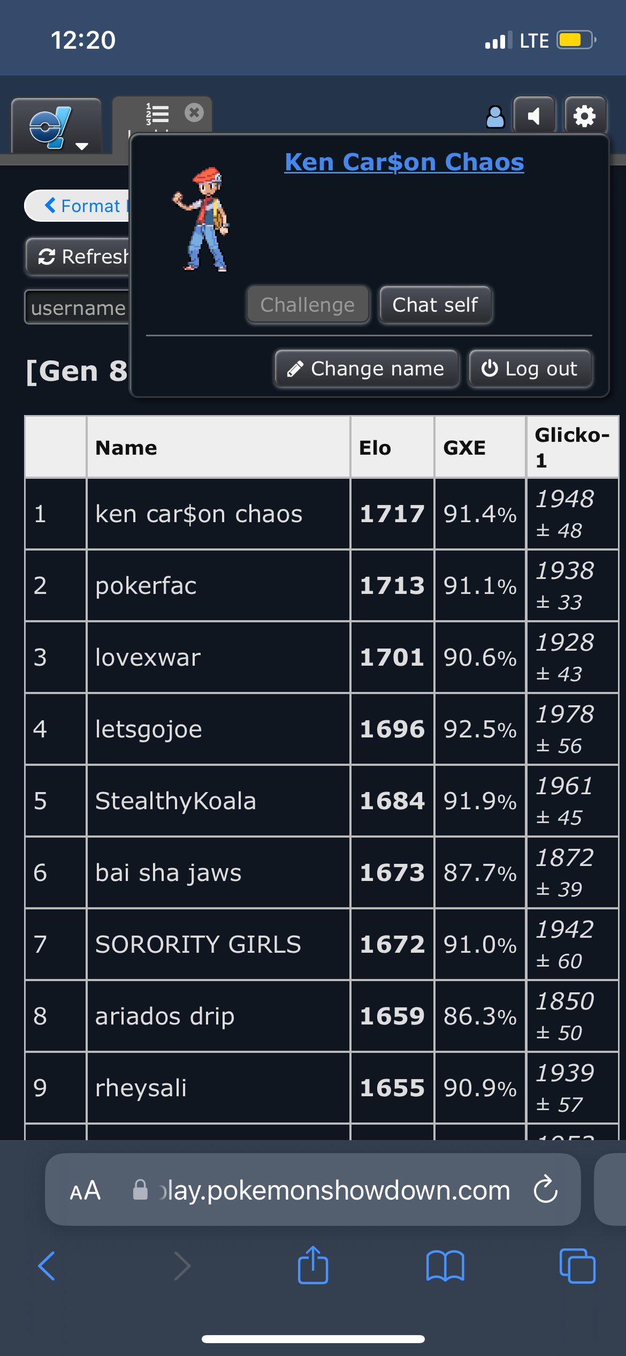The width and height of the screenshot is (626, 1356).
Task: Mute sound with the speaker icon
Action: tap(534, 116)
